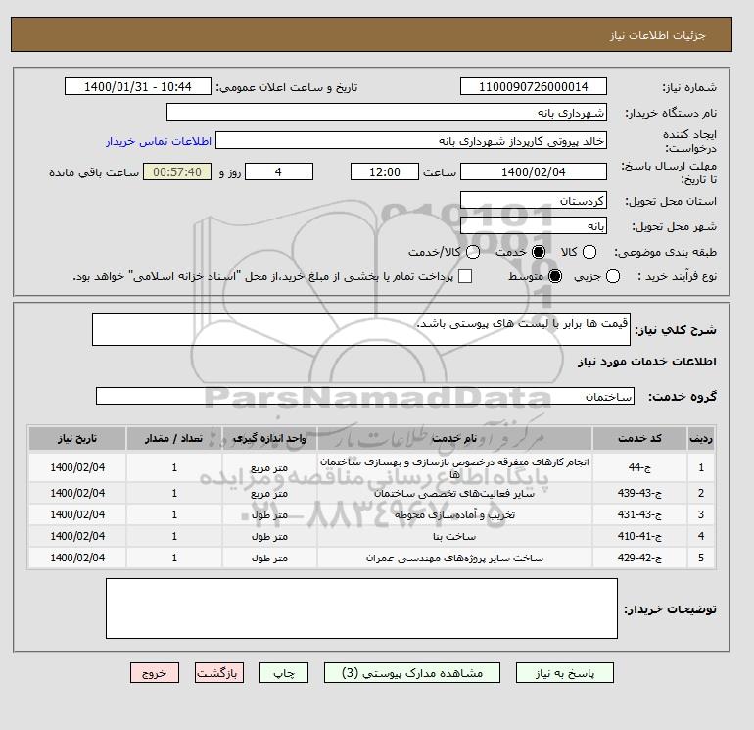Choose the متوسط purchase type radio
754x730 pixels.
coord(555,276)
